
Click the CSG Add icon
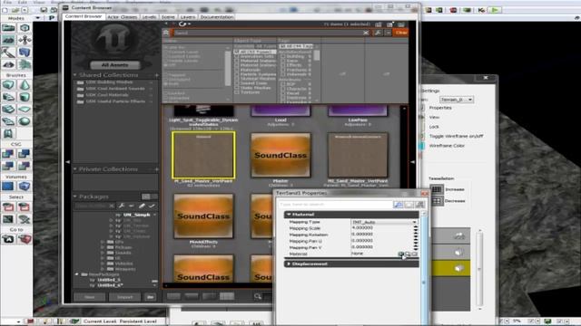click(8, 154)
